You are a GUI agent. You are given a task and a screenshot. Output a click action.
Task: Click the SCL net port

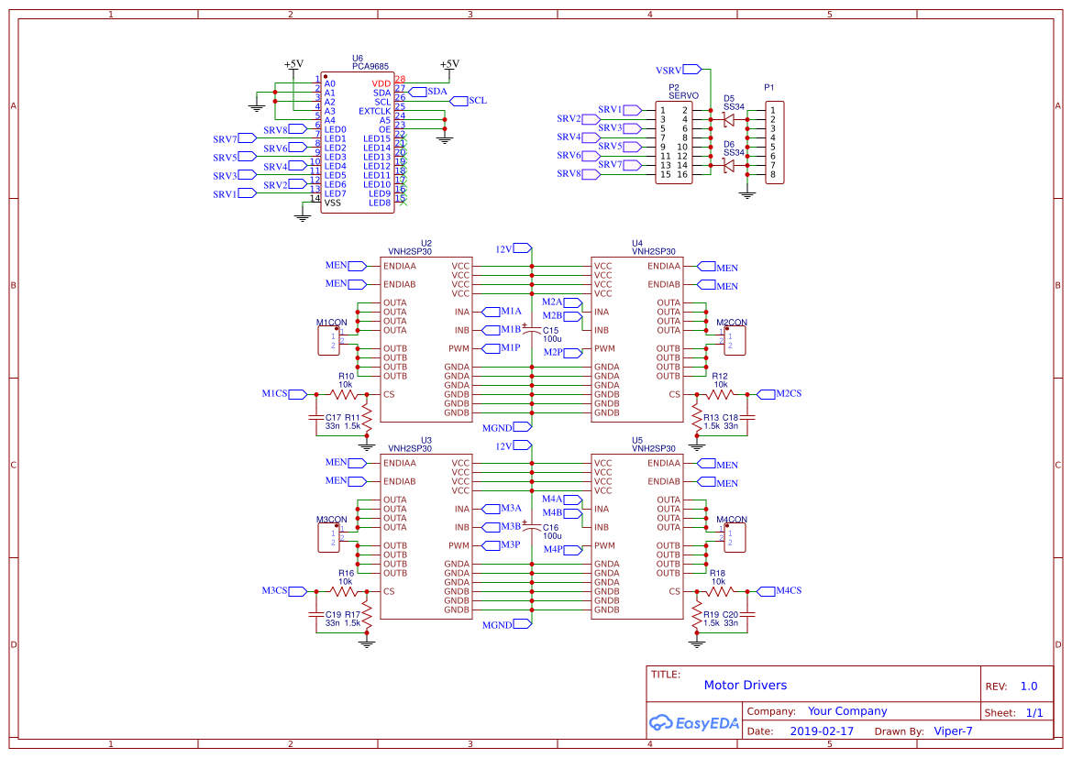460,101
